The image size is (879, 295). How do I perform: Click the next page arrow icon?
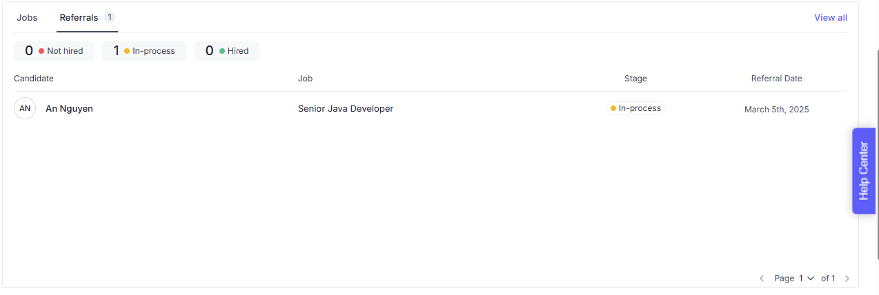[x=847, y=278]
